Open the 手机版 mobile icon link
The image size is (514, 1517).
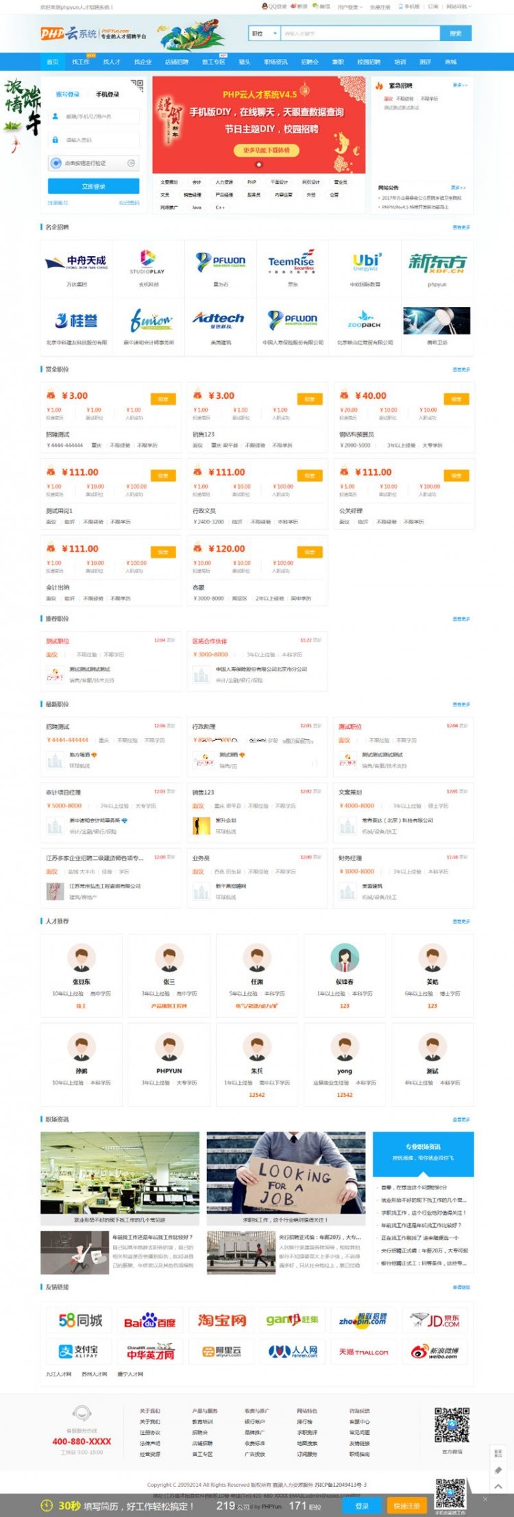coord(408,6)
